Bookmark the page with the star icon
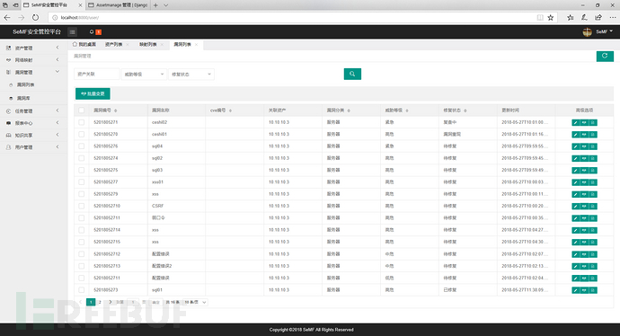This screenshot has width=620, height=336. (x=551, y=17)
